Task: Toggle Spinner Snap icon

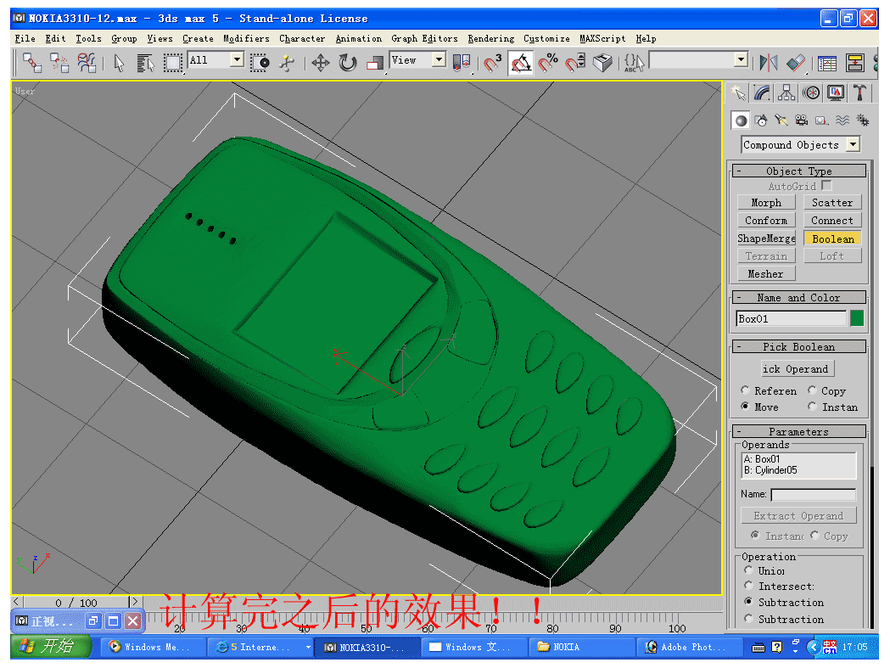Action: [575, 63]
